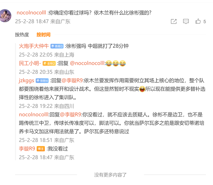Open 民工小明- user profile link
Image resolution: width=213 pixels, height=185 pixels.
[30, 63]
